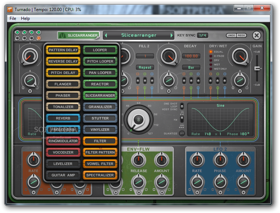Choose the LEVELIZER effect
This screenshot has height=213, width=280.
tap(63, 164)
